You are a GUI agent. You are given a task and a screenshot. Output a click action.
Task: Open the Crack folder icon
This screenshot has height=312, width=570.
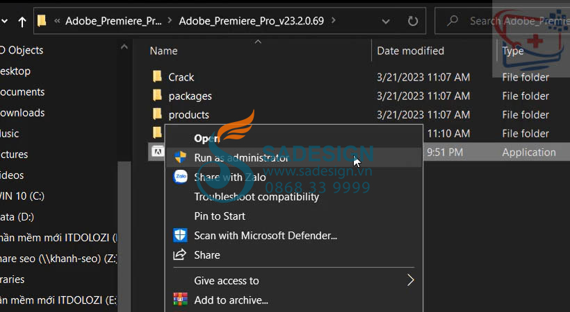[x=157, y=76]
